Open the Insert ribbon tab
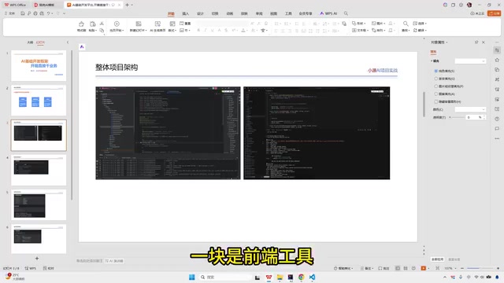This screenshot has width=504, height=283. (186, 13)
